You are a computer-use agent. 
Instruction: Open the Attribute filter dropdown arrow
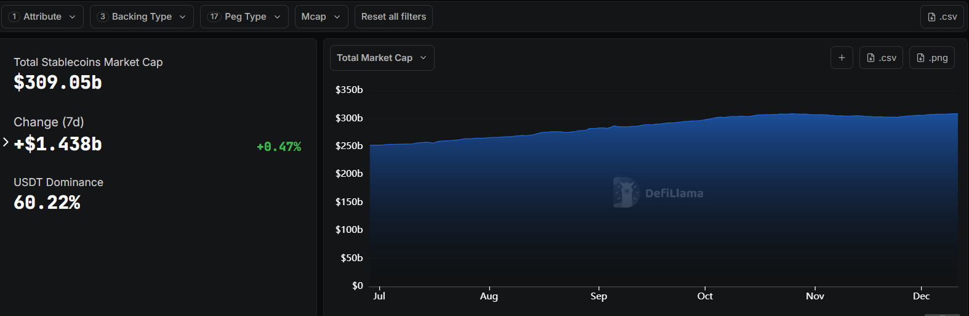pos(72,17)
